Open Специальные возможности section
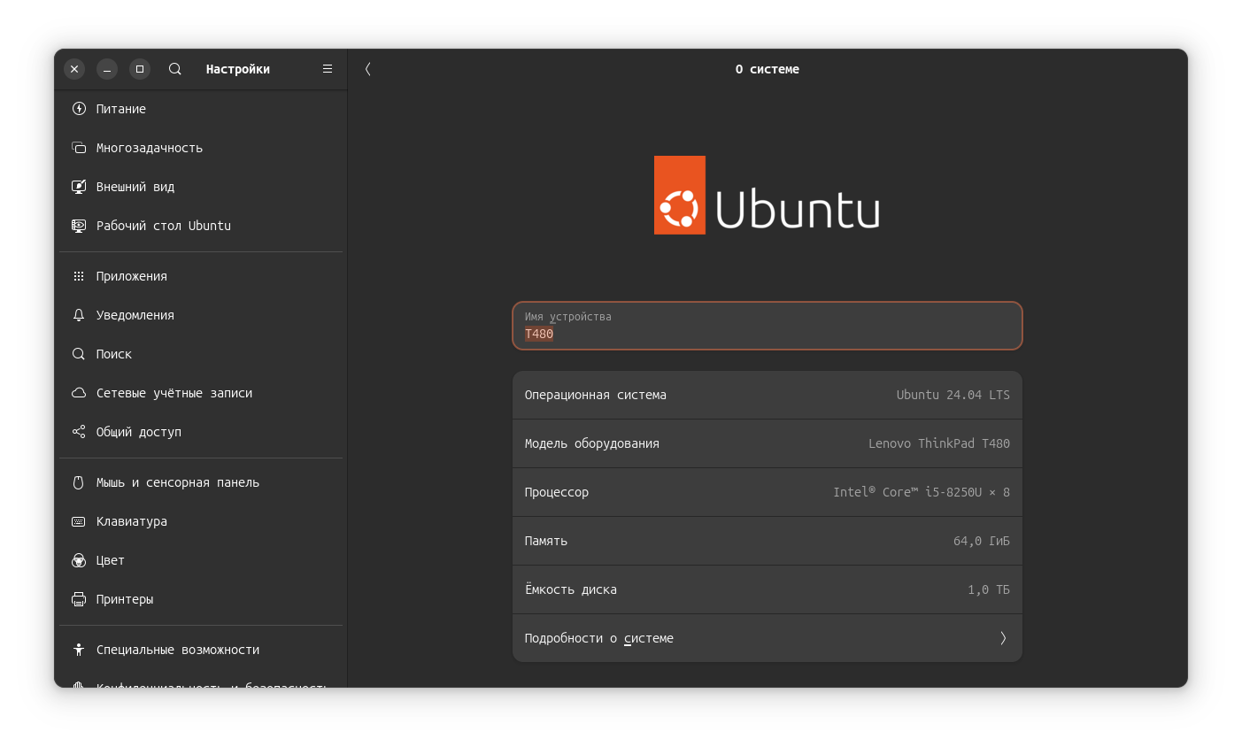Screen dimensions: 1242x747 tap(178, 650)
